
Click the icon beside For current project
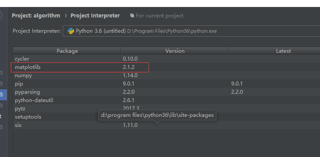(132, 16)
